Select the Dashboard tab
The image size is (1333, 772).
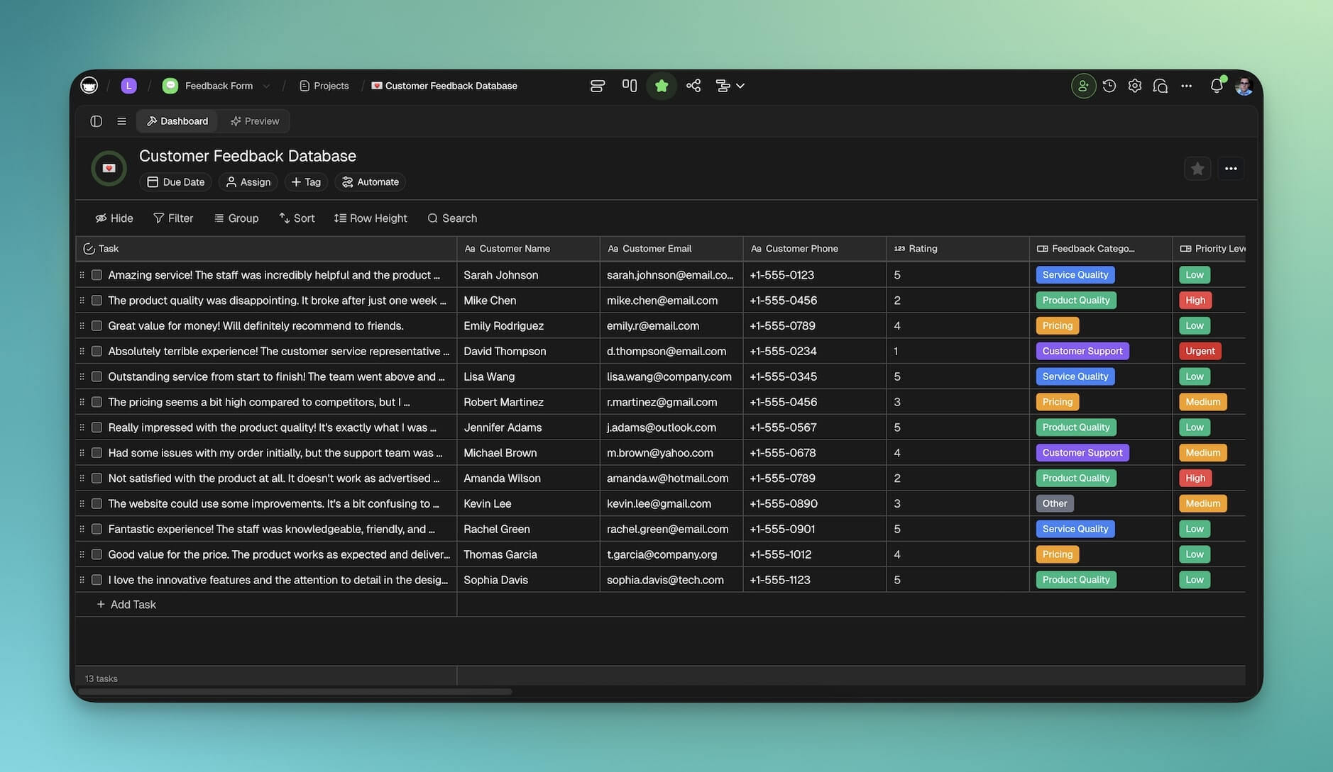177,121
